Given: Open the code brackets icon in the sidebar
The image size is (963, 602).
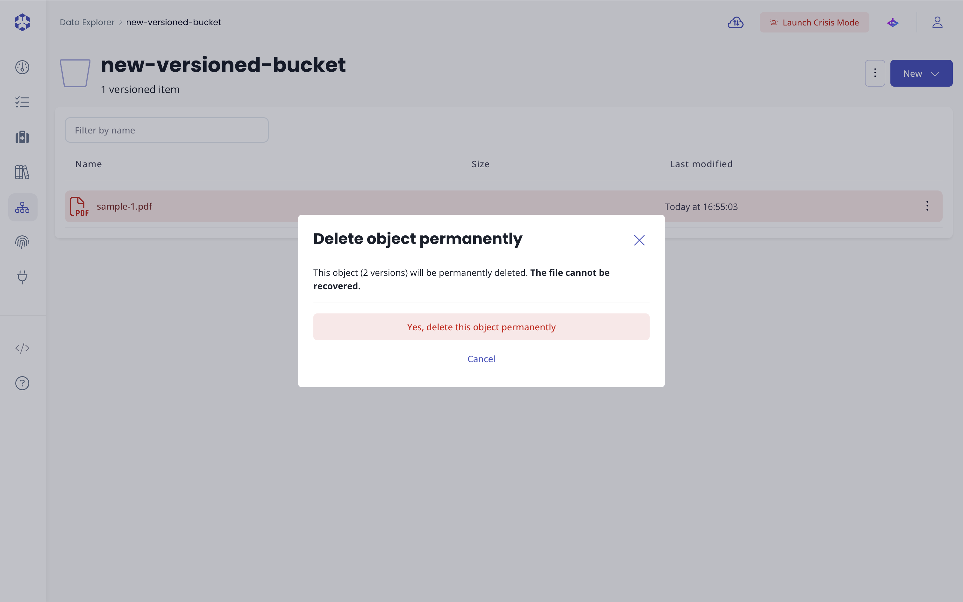Looking at the screenshot, I should [22, 348].
